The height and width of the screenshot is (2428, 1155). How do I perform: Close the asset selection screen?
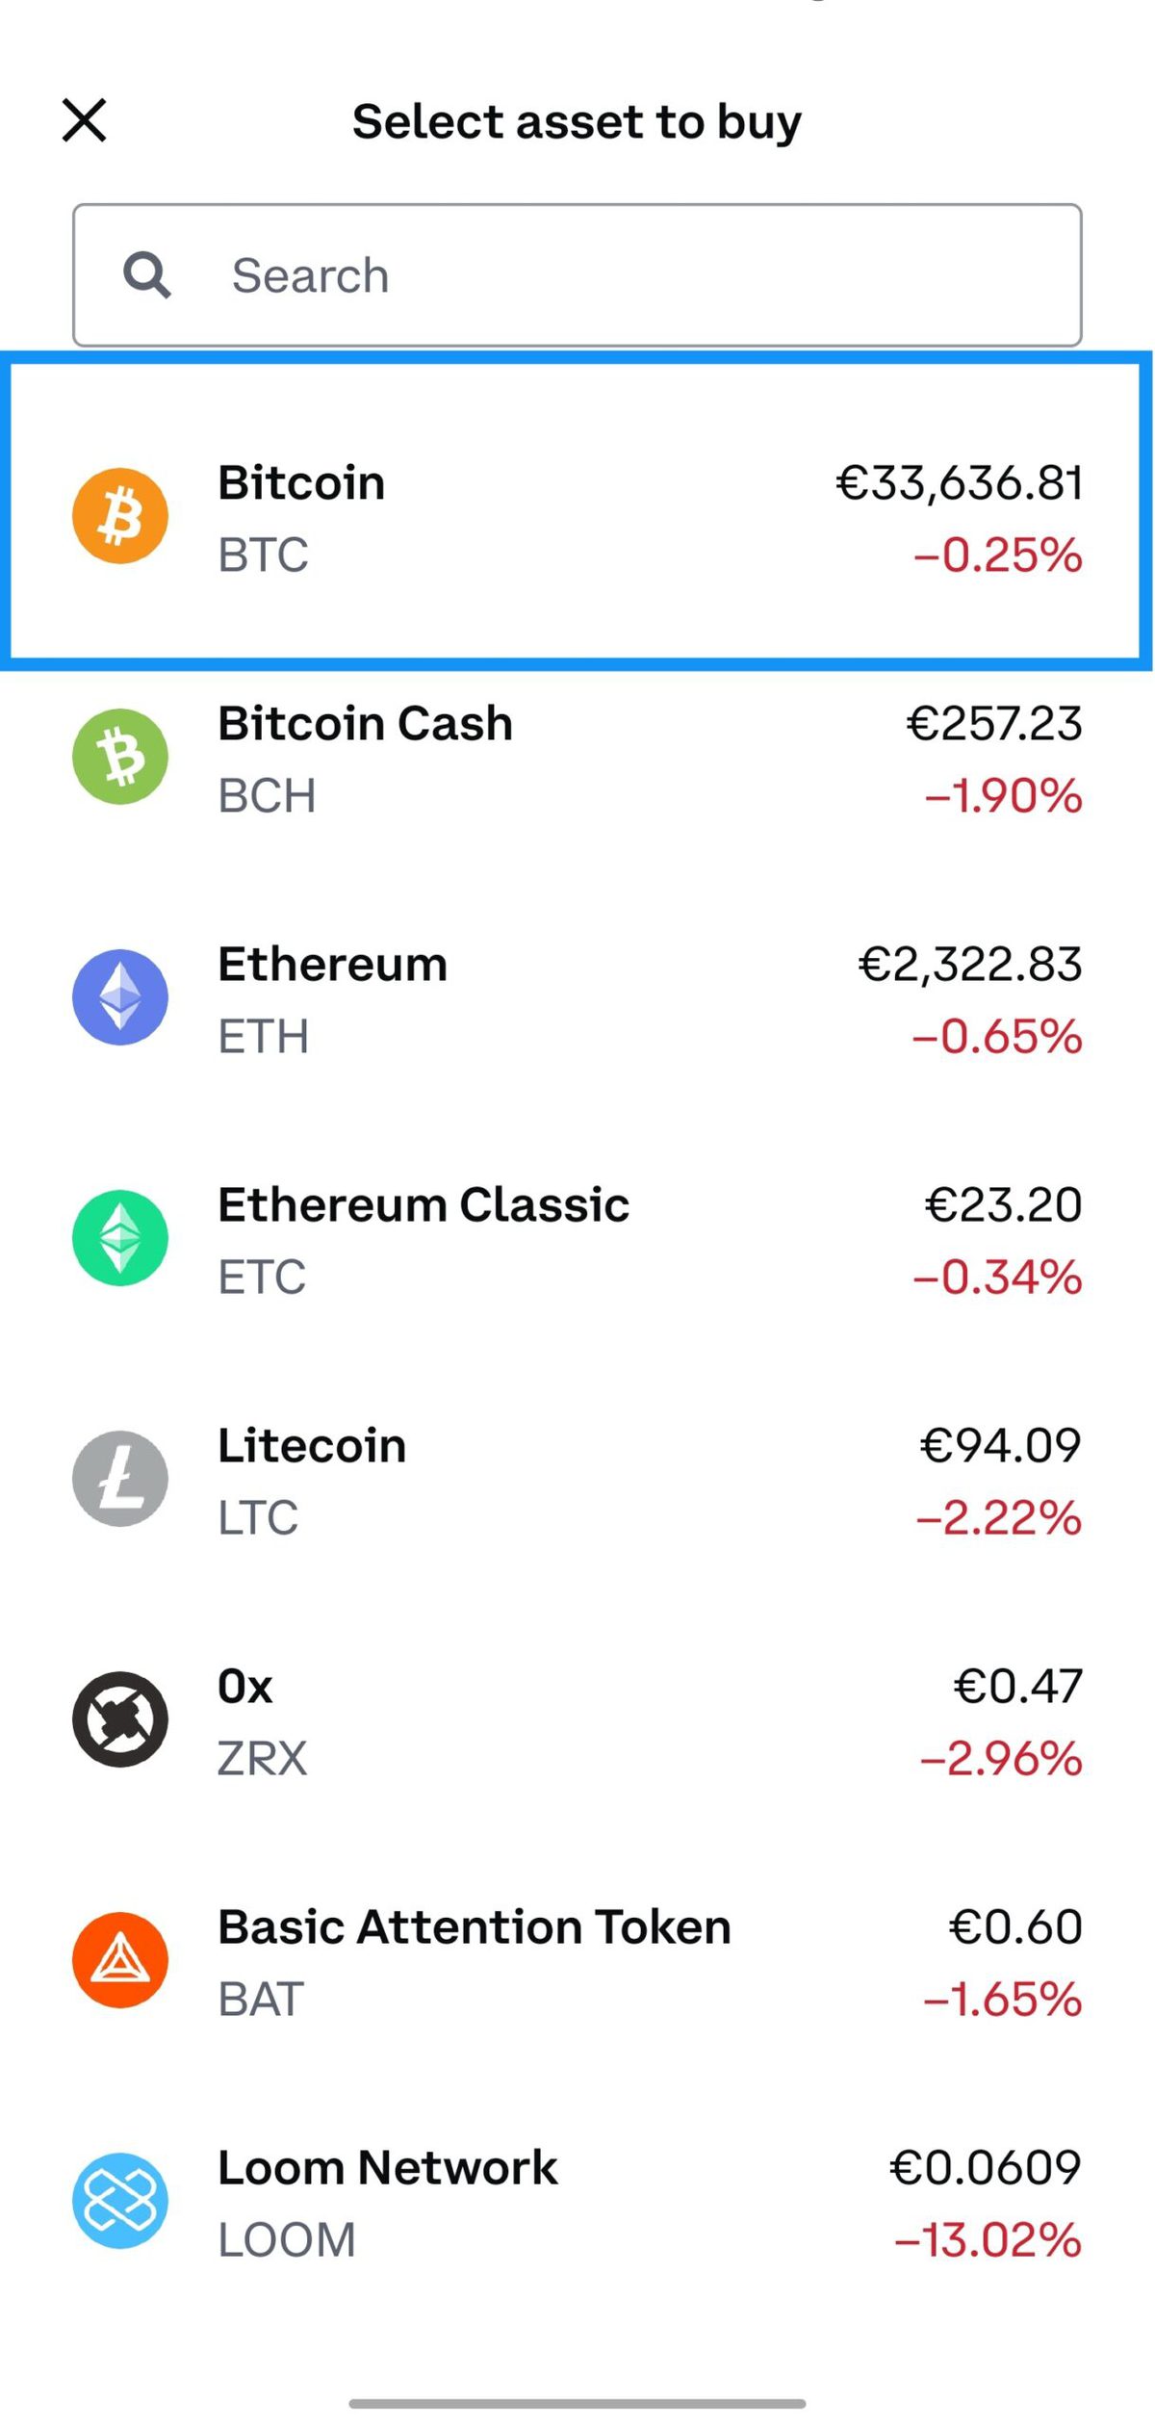[x=85, y=120]
